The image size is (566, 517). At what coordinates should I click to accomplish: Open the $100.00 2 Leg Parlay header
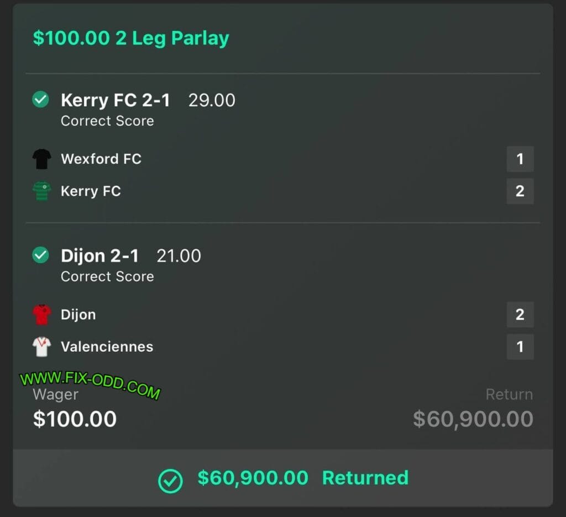point(131,38)
